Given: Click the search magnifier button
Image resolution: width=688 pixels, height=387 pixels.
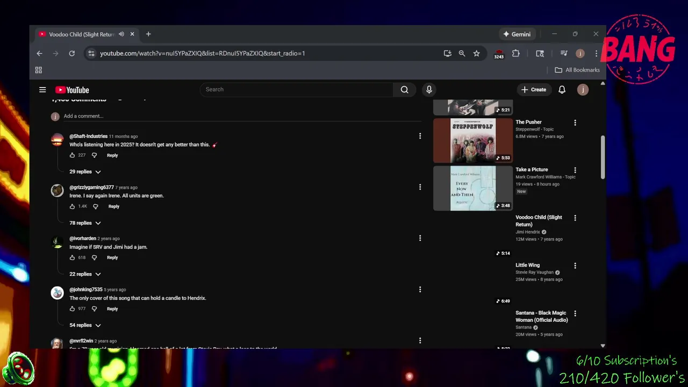Looking at the screenshot, I should point(404,90).
